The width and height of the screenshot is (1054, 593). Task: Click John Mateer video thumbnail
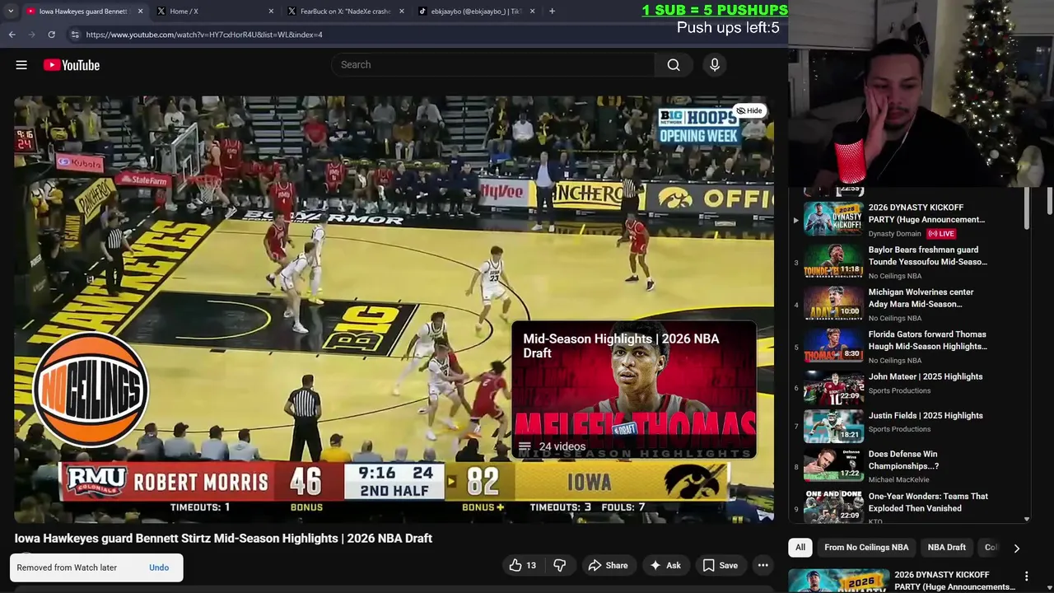pos(833,388)
